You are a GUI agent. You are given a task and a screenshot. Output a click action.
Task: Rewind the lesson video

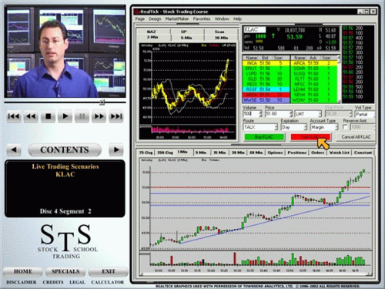pyautogui.click(x=31, y=116)
